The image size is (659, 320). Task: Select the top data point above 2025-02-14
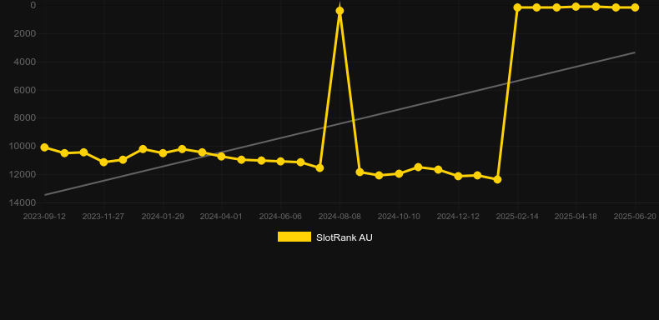pos(517,7)
